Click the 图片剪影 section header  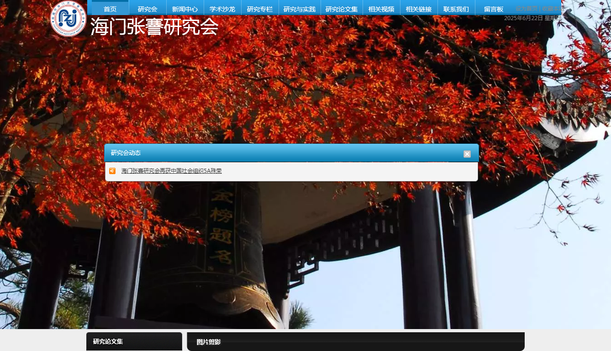[x=209, y=342]
